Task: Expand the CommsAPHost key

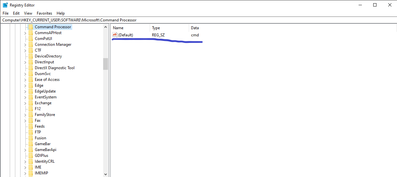Action: point(25,33)
